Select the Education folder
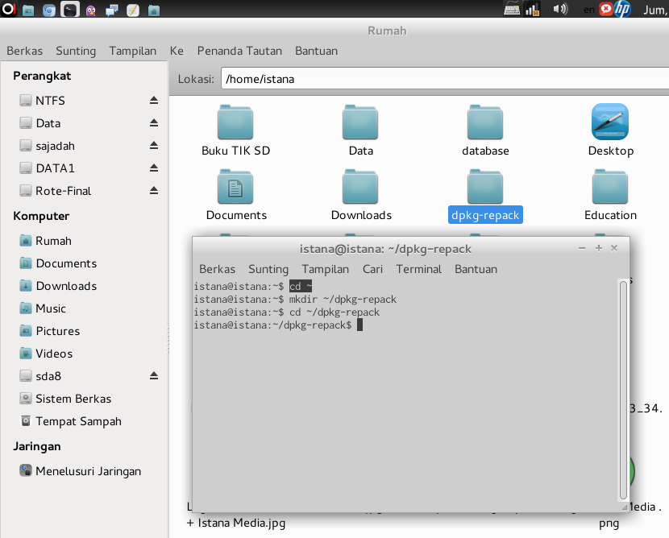669x538 pixels. click(x=610, y=195)
